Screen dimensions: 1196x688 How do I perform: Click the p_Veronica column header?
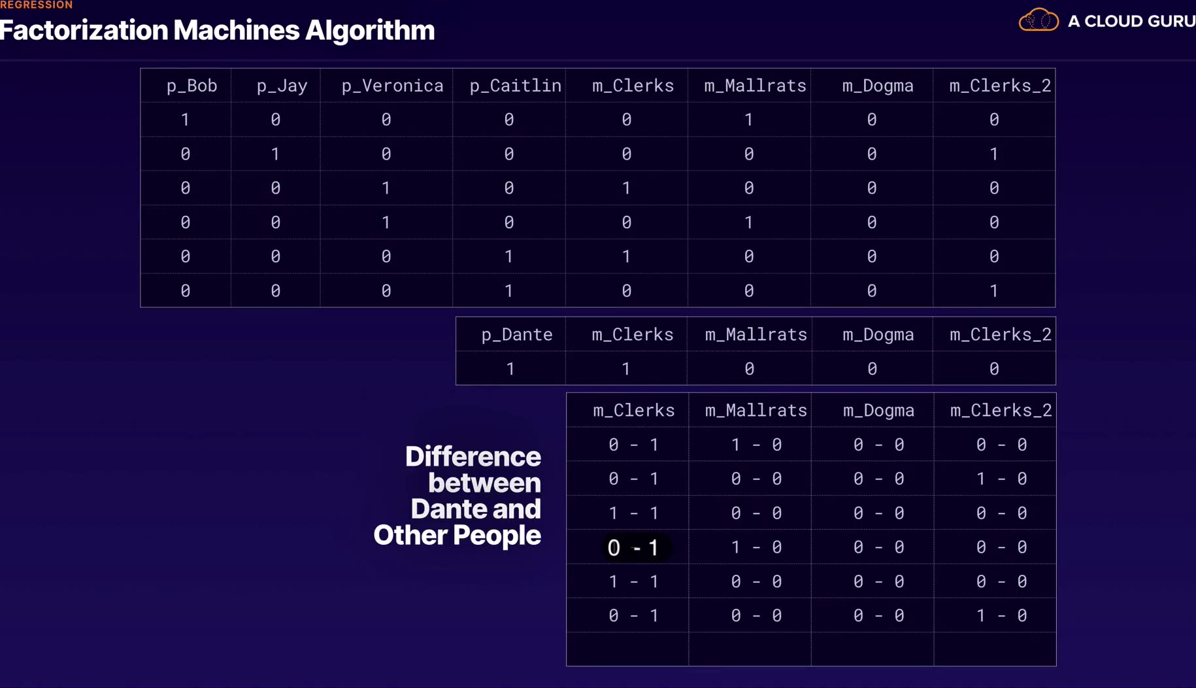[392, 86]
